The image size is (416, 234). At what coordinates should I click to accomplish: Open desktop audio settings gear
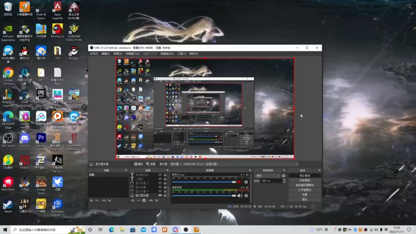tap(246, 196)
